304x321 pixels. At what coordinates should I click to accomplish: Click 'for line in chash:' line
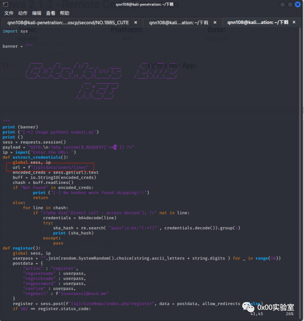coord(46,208)
